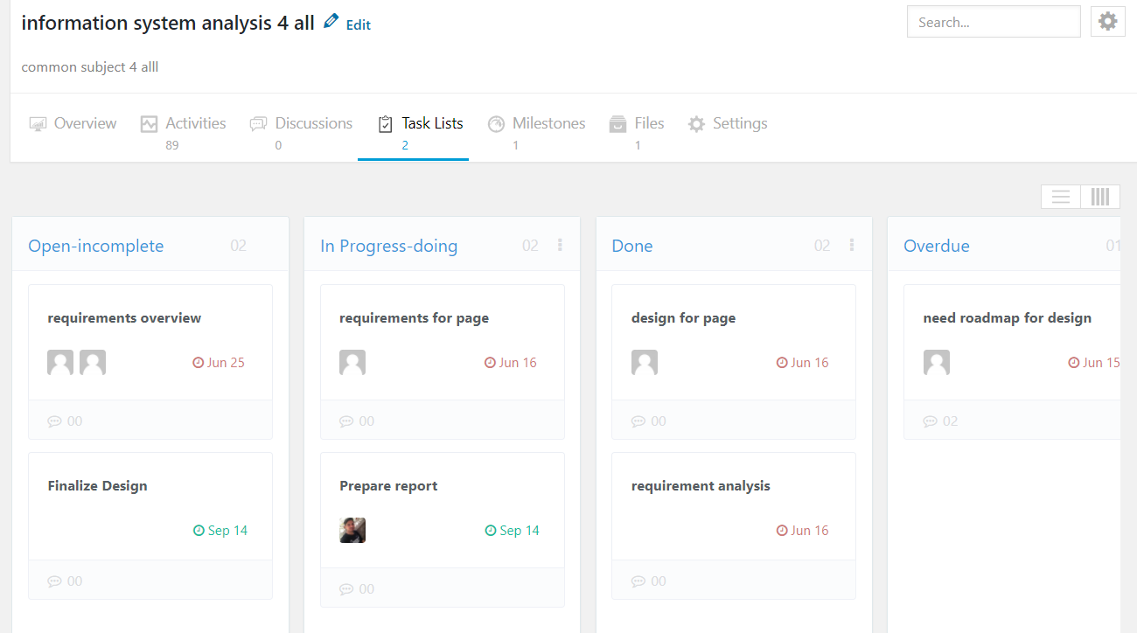Viewport: 1137px width, 633px height.
Task: Click inside the Search input field
Action: [x=994, y=22]
